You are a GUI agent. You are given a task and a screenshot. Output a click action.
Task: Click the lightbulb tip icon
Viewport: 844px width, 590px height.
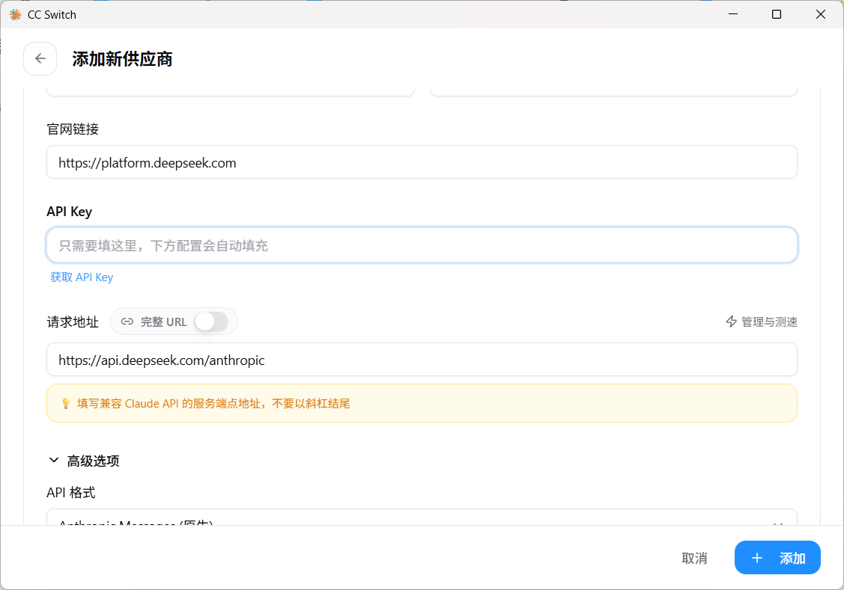66,403
